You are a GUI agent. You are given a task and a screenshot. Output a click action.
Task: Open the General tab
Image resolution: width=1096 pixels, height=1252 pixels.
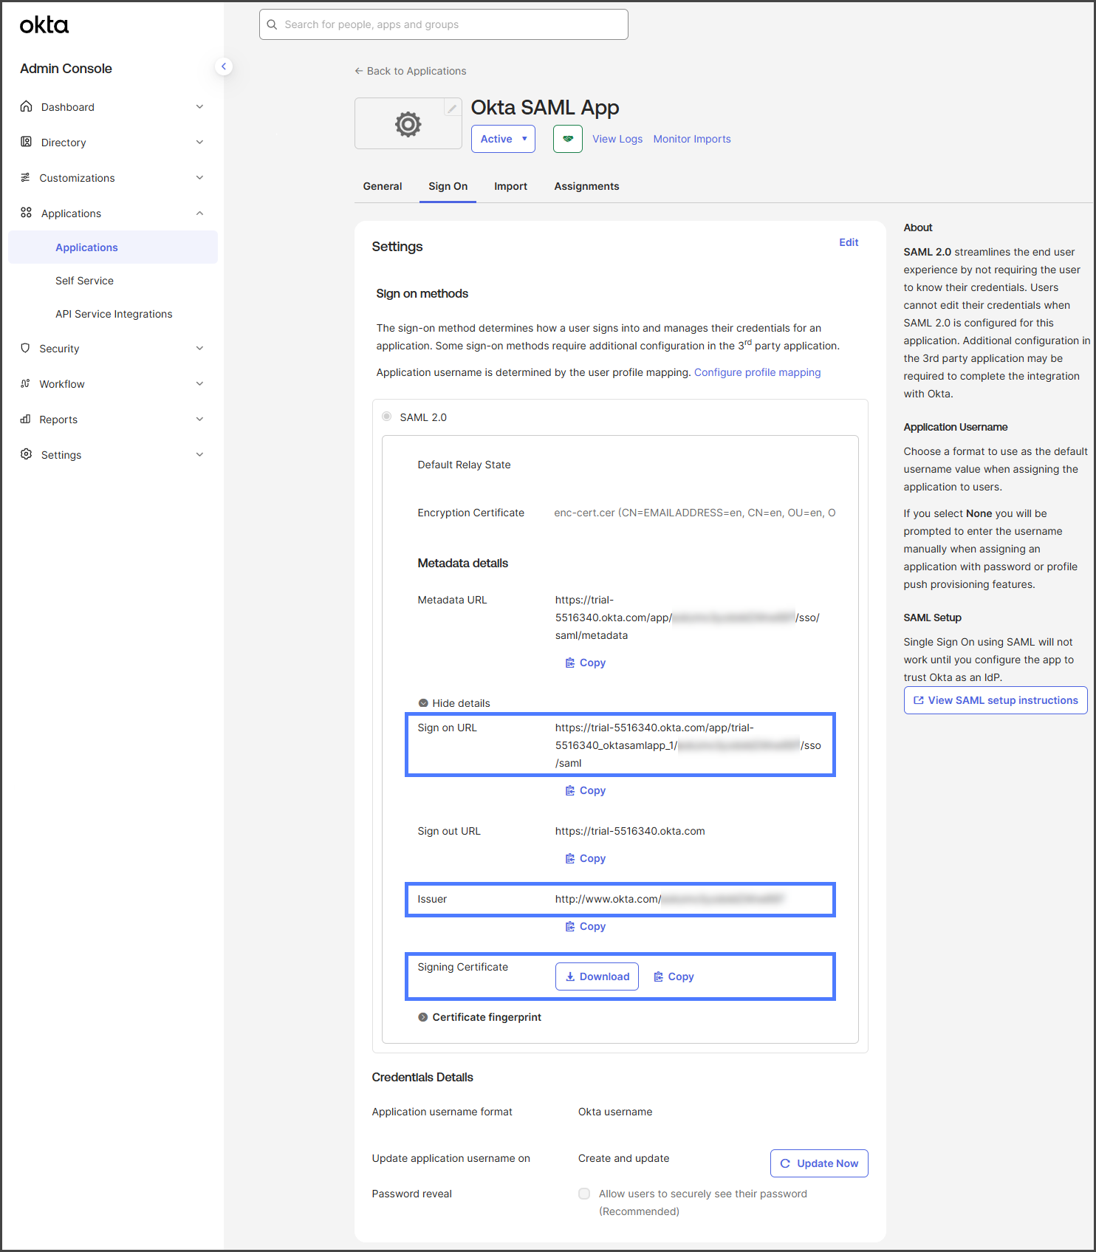tap(383, 186)
